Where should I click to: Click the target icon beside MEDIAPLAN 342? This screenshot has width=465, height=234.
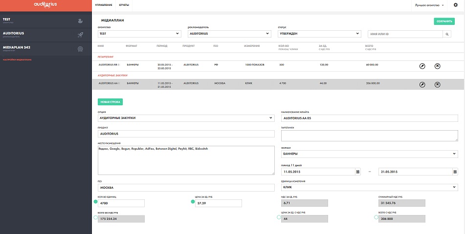tap(80, 49)
